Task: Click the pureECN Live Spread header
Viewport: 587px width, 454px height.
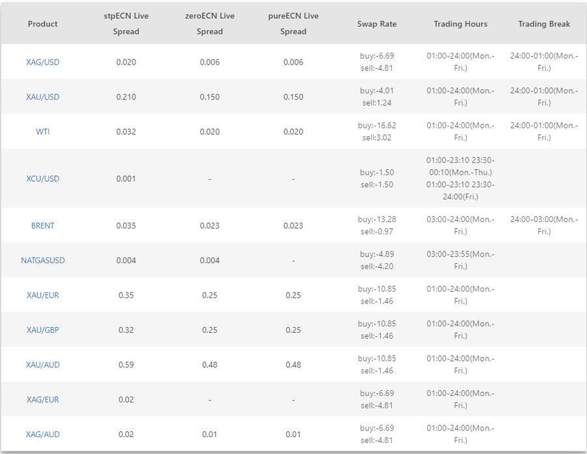Action: [293, 23]
